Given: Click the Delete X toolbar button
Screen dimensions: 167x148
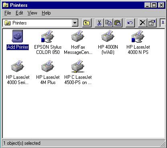Looking at the screenshot, I should (x=143, y=23).
